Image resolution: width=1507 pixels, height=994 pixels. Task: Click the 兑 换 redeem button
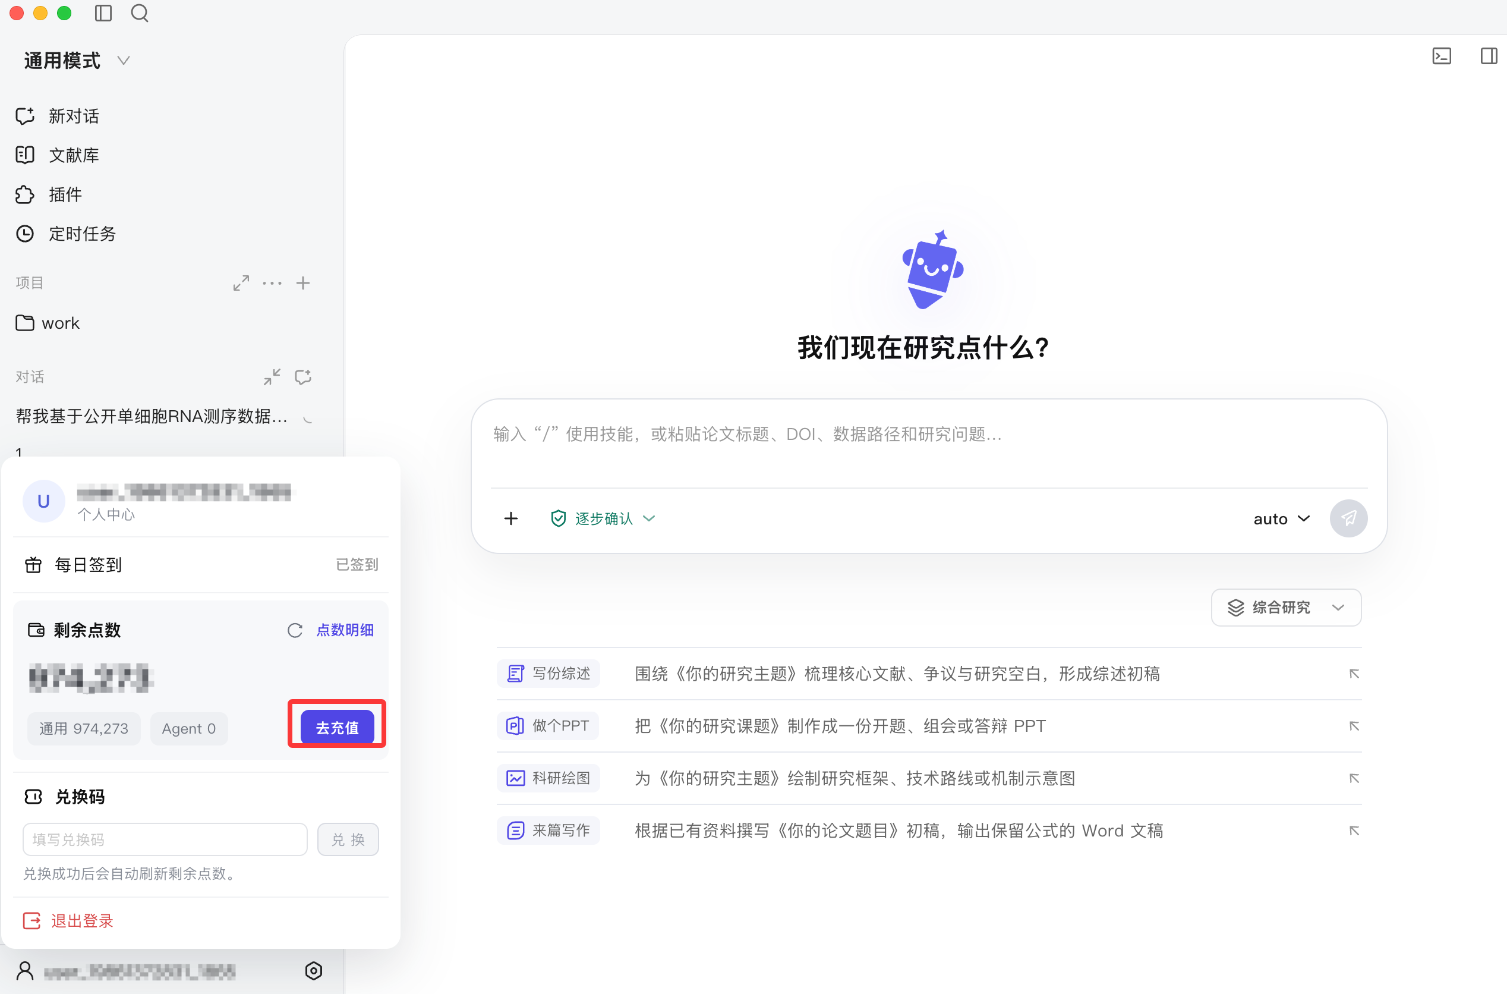(x=348, y=839)
